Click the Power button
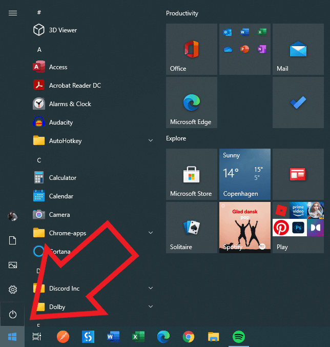The image size is (330, 347). (13, 314)
